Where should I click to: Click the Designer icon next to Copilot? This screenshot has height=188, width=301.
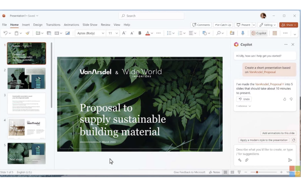[275, 33]
